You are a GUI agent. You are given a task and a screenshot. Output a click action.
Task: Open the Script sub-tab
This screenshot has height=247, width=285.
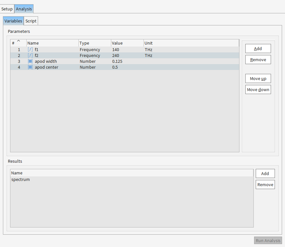pyautogui.click(x=31, y=21)
